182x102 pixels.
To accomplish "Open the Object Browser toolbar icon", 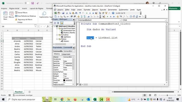I will click(106, 13).
